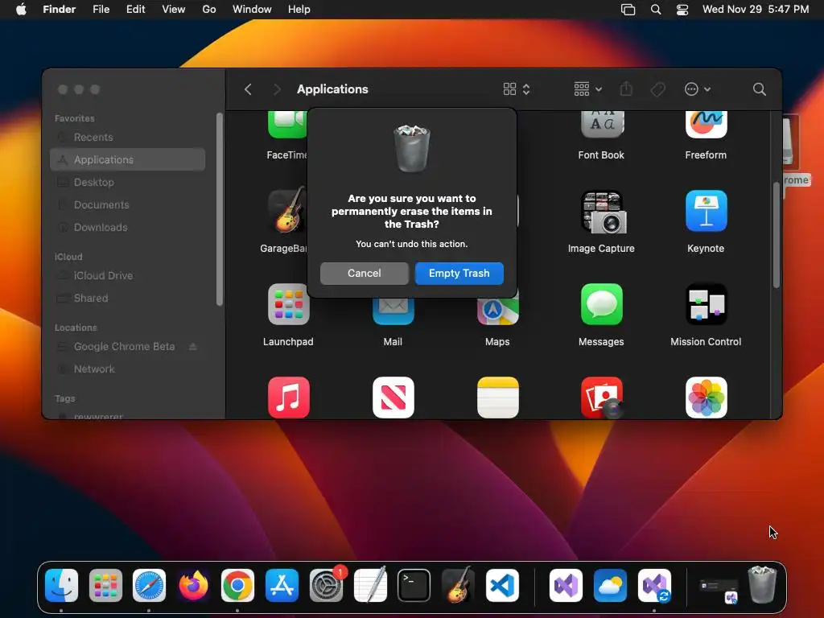Viewport: 824px width, 618px height.
Task: Select Shared in the sidebar
Action: [128, 298]
